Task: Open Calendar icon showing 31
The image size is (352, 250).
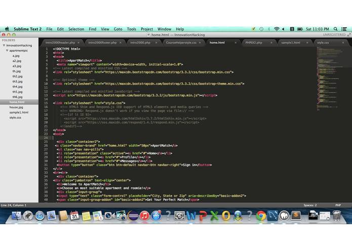Action: [x=74, y=216]
